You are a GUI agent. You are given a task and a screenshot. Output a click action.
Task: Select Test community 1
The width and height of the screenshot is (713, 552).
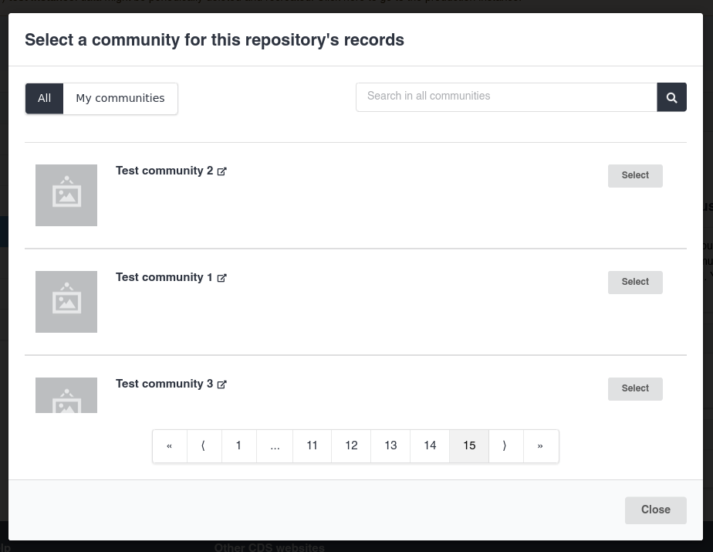(635, 282)
